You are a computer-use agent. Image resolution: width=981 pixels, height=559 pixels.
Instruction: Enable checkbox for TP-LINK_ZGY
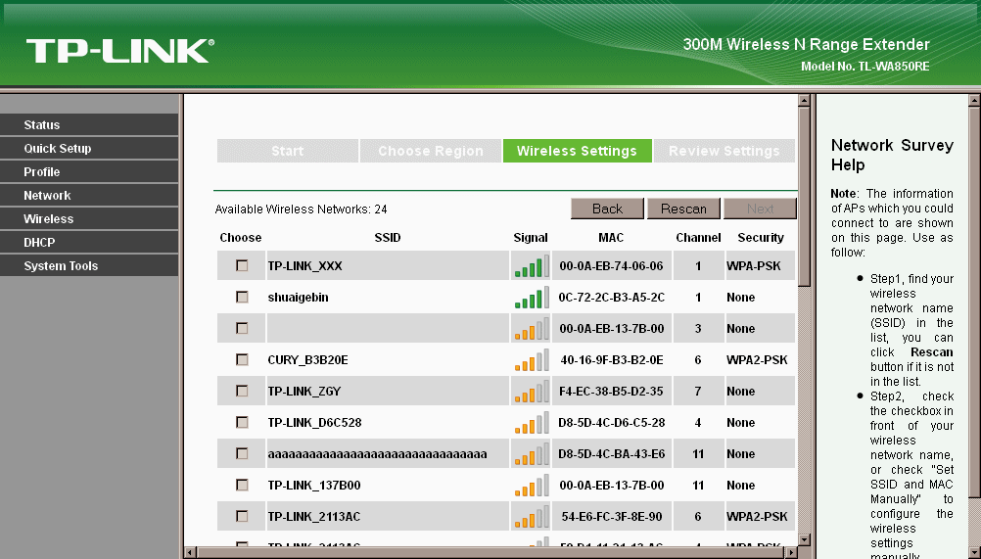tap(242, 391)
